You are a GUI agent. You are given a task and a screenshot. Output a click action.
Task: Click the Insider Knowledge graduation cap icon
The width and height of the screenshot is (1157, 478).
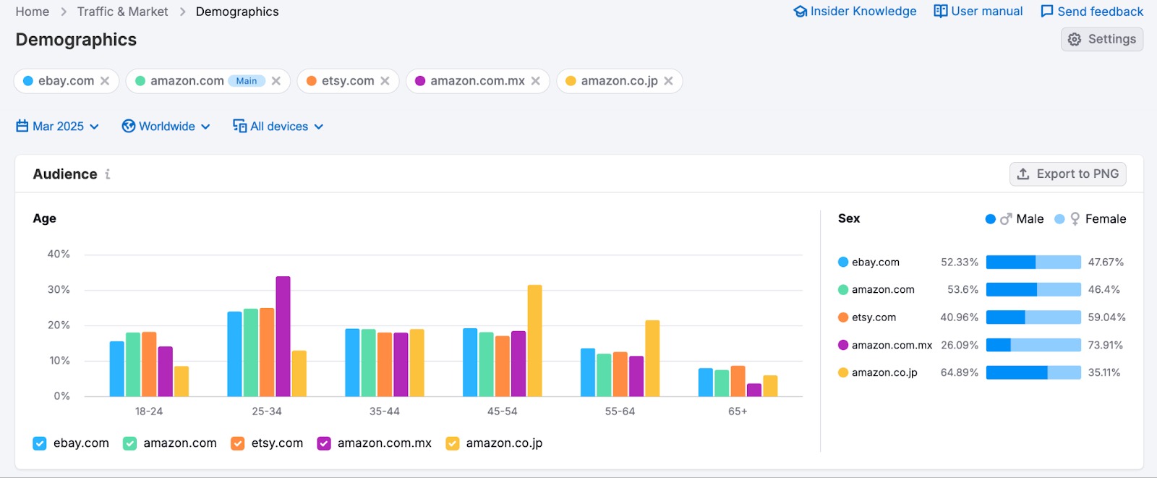(800, 12)
